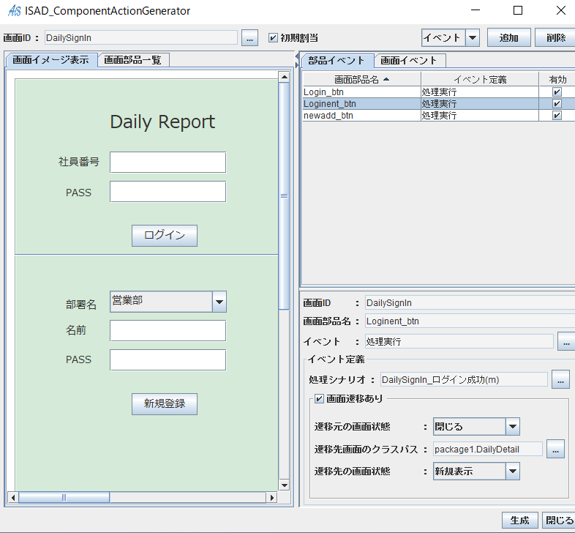The width and height of the screenshot is (575, 533).
Task: Click the browse button next to 画面ID field
Action: pyautogui.click(x=249, y=38)
